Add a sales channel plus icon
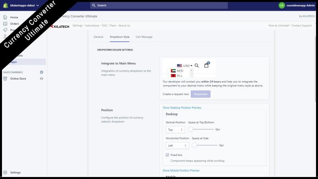Image resolution: width=318 pixels, height=179 pixels. [x=41, y=72]
